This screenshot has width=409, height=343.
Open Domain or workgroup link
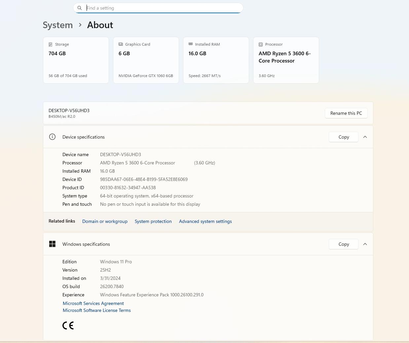(105, 221)
